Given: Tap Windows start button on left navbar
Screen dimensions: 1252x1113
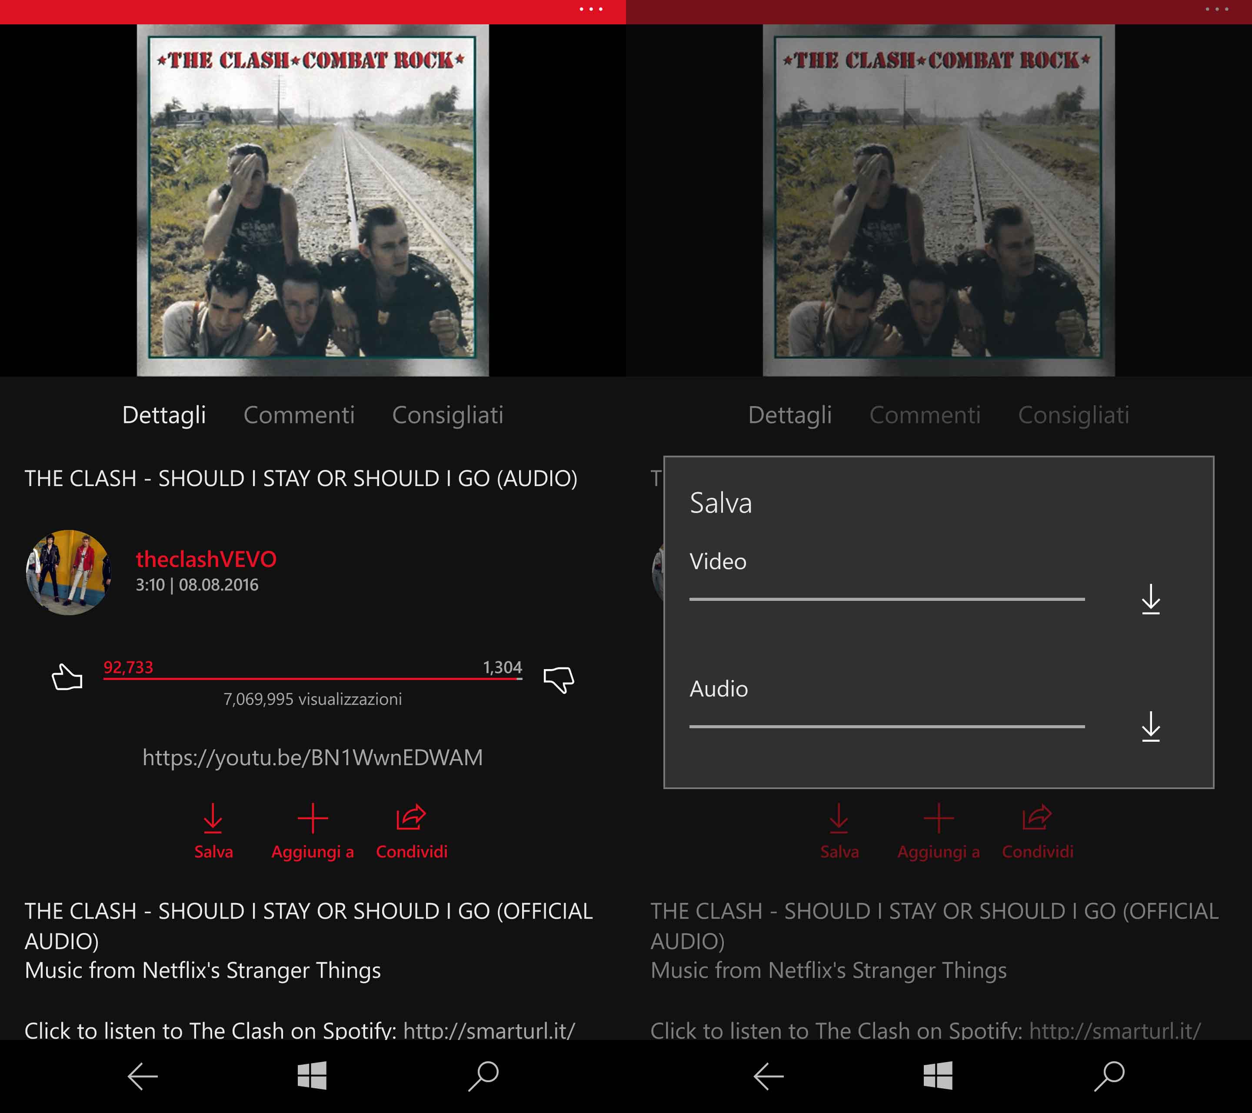Looking at the screenshot, I should click(x=313, y=1076).
